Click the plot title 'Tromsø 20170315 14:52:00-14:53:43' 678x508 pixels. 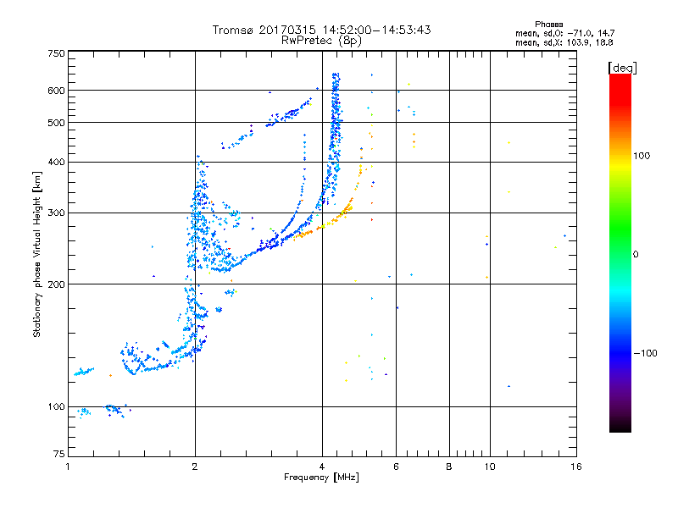[x=321, y=30]
